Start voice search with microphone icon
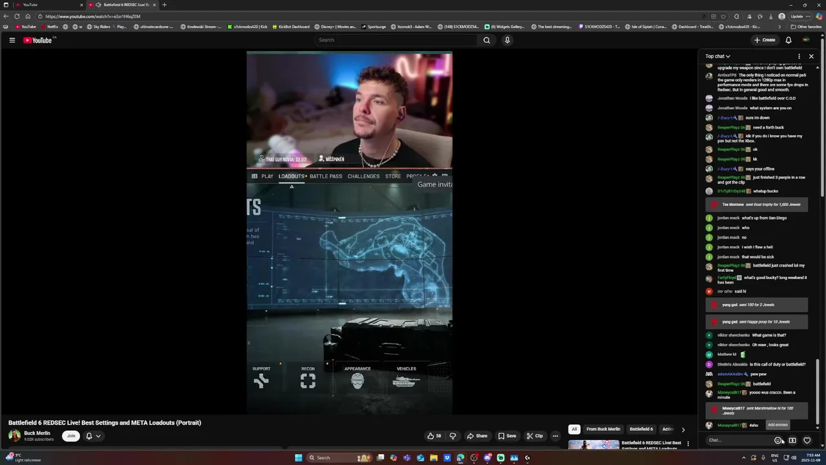Viewport: 826px width, 465px height. pos(507,40)
